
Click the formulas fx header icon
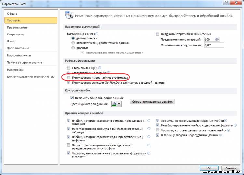[x=69, y=15]
